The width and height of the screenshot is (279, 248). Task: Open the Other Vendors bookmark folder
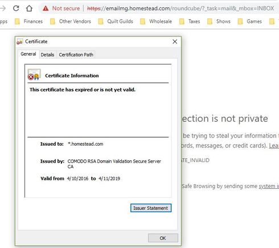pos(71,22)
